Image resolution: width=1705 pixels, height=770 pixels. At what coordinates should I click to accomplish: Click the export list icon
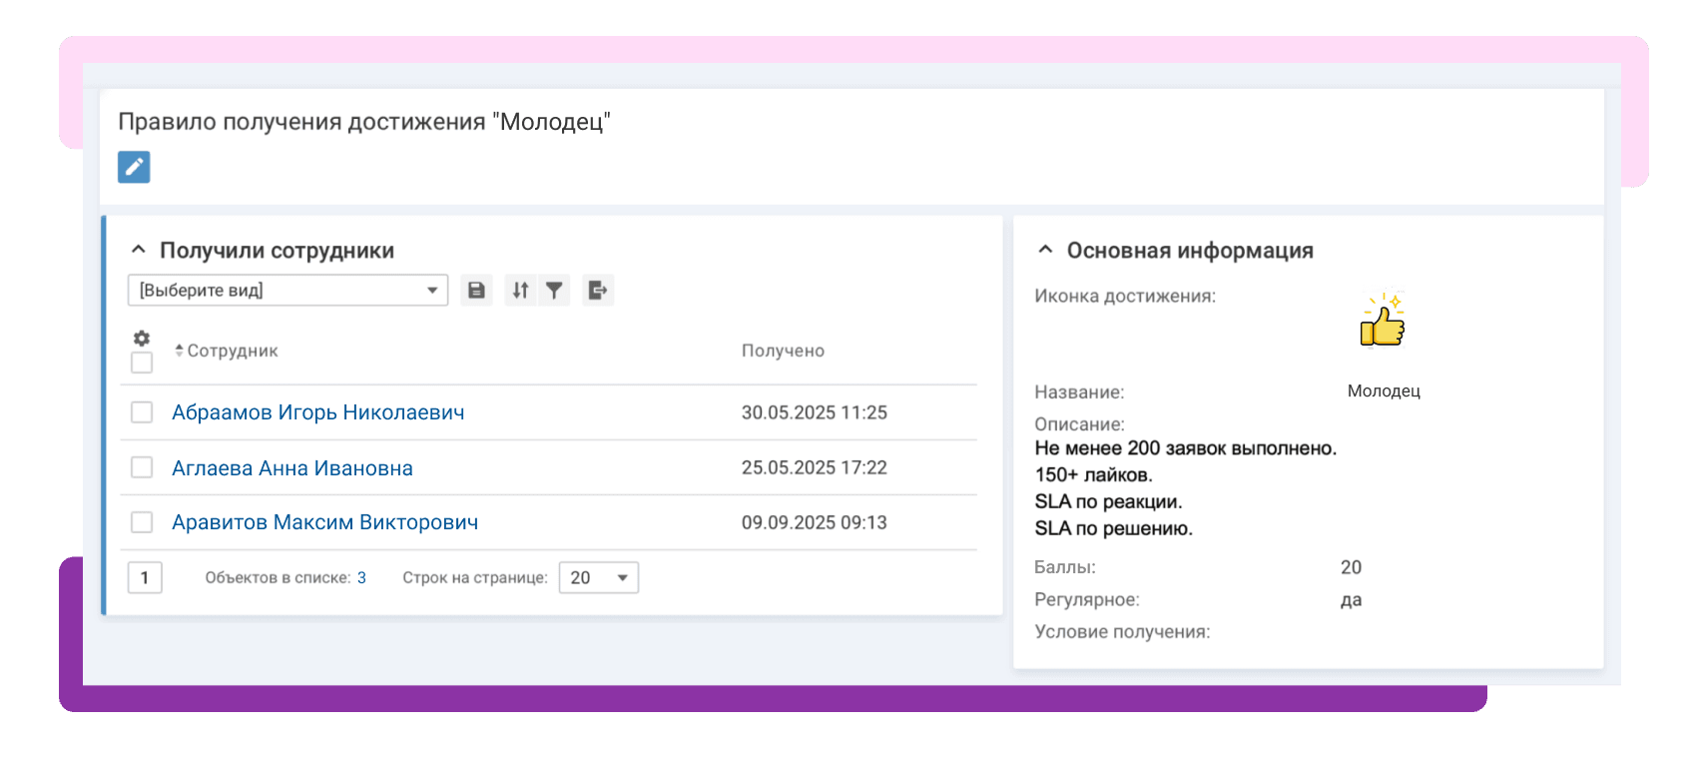pos(597,291)
